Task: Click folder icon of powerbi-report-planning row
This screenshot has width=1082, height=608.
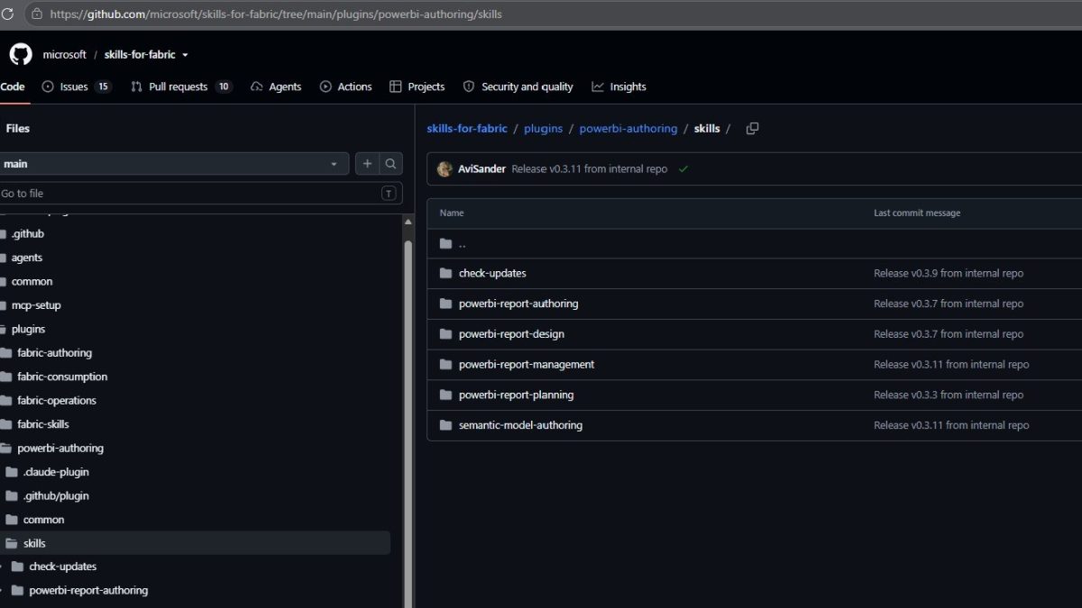Action: (445, 395)
